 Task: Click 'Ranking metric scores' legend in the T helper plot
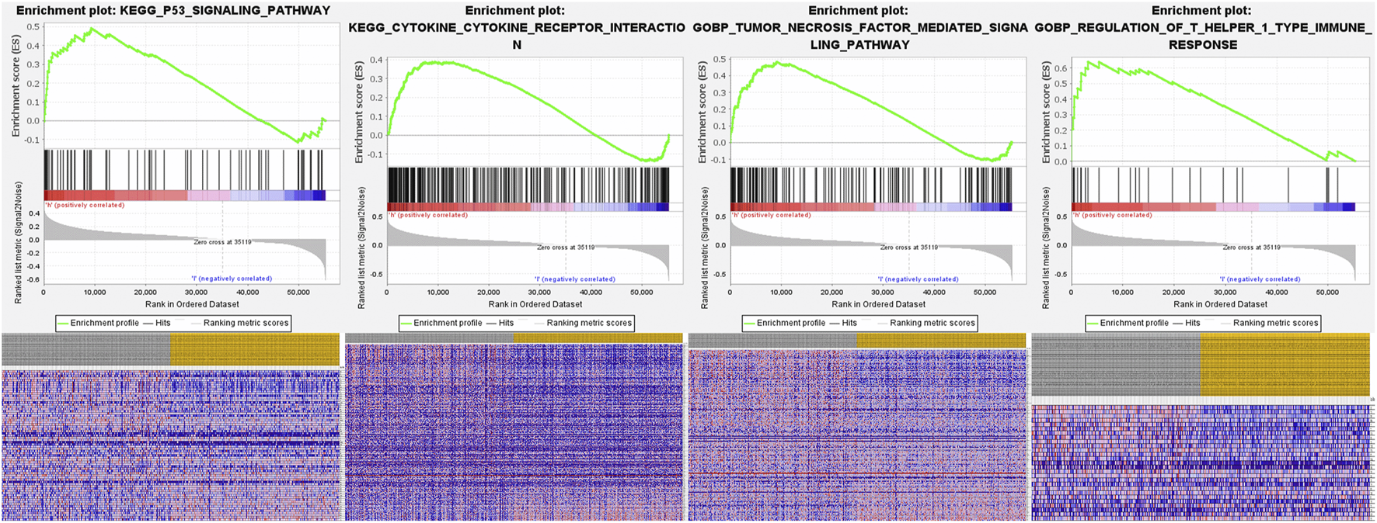click(1275, 323)
